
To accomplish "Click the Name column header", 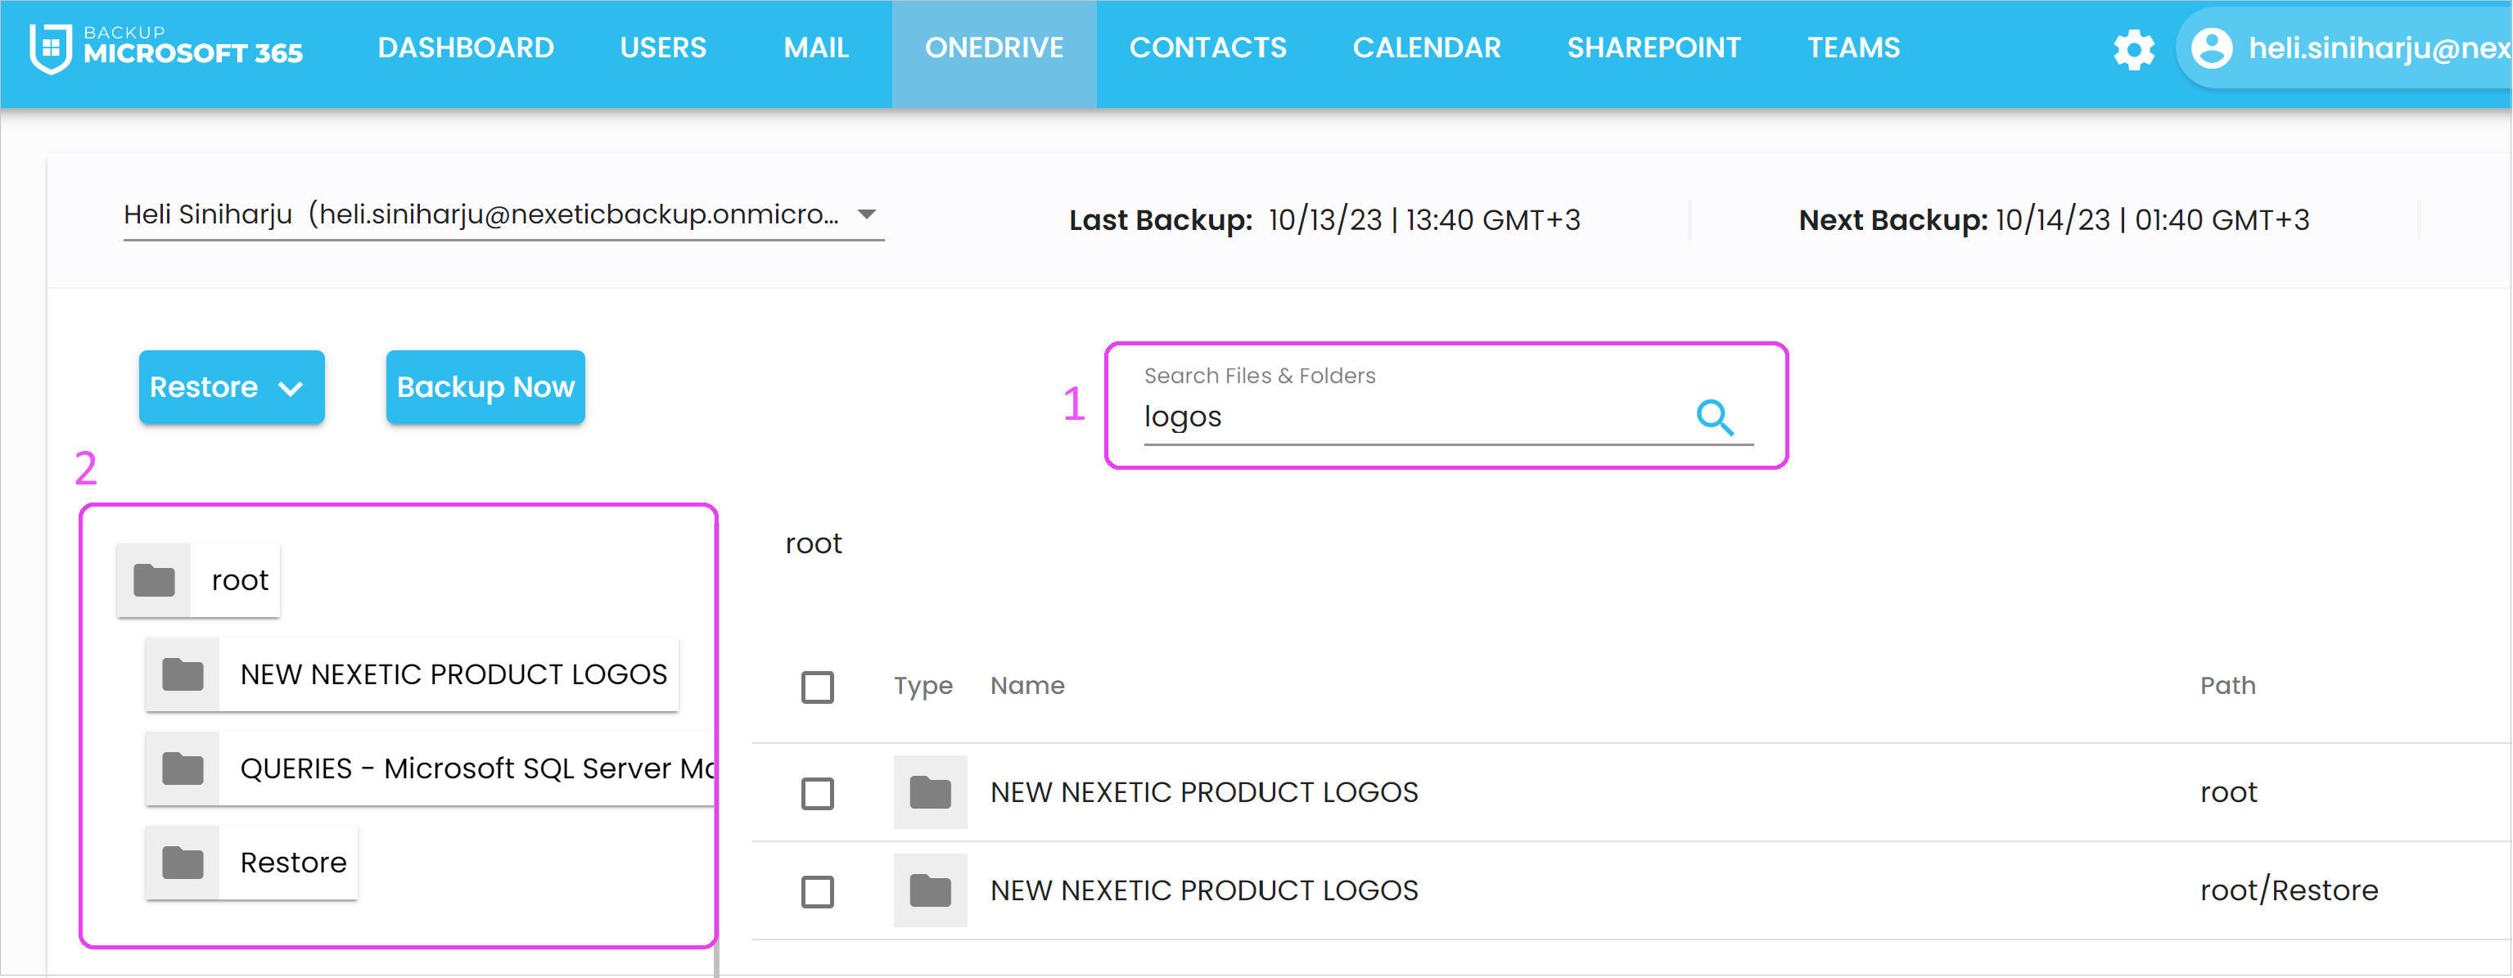I will 1027,686.
